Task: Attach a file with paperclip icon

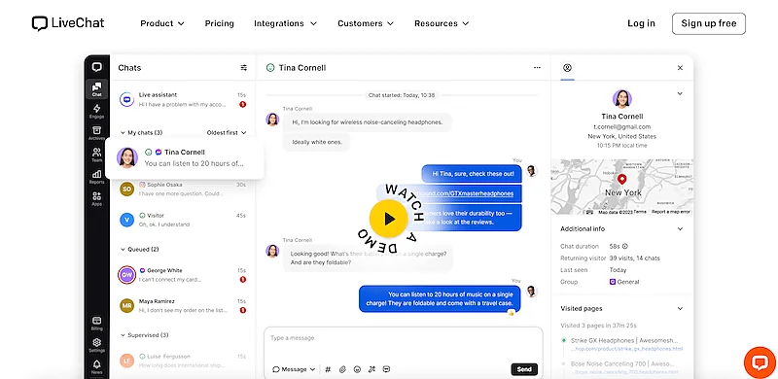Action: [342, 369]
